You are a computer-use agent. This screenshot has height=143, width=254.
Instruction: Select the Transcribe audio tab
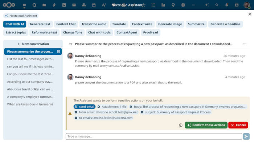[94, 24]
